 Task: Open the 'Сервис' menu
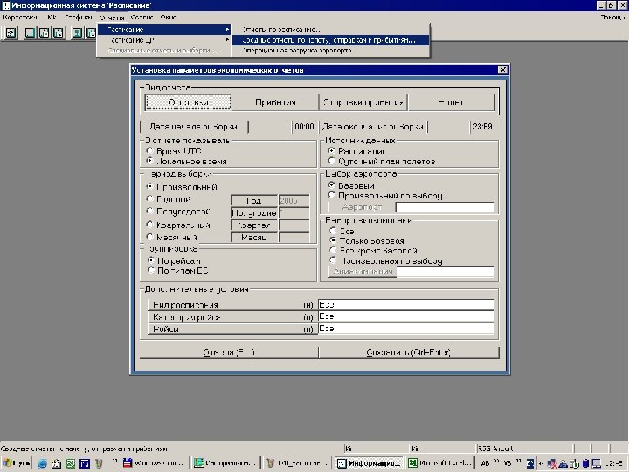click(142, 17)
